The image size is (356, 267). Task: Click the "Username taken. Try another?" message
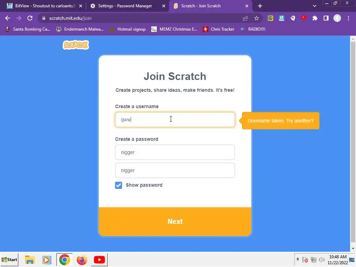281,121
